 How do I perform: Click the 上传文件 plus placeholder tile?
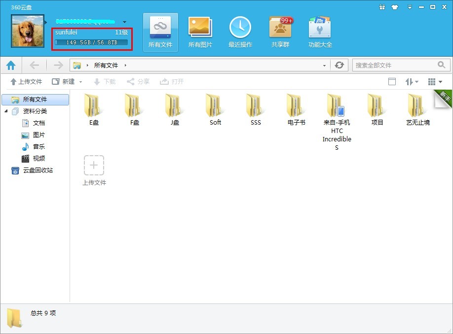tap(94, 166)
